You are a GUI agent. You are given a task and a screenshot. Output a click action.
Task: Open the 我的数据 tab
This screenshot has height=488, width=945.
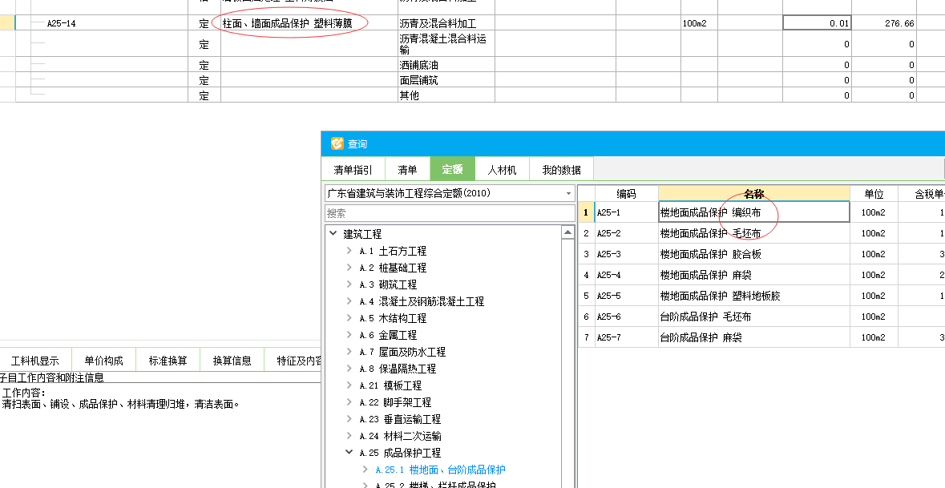[x=561, y=170]
